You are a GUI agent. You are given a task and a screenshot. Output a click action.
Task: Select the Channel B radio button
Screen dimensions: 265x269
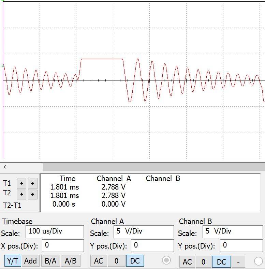coord(259,261)
